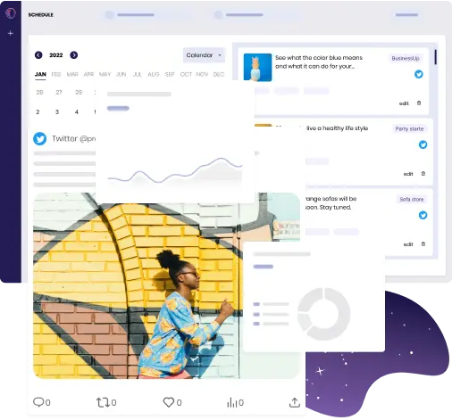Select day 3 in the calendar
This screenshot has height=420, width=452.
click(57, 112)
